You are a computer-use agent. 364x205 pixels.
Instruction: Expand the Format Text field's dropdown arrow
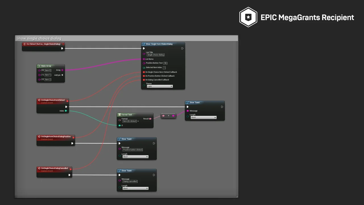tap(138, 121)
